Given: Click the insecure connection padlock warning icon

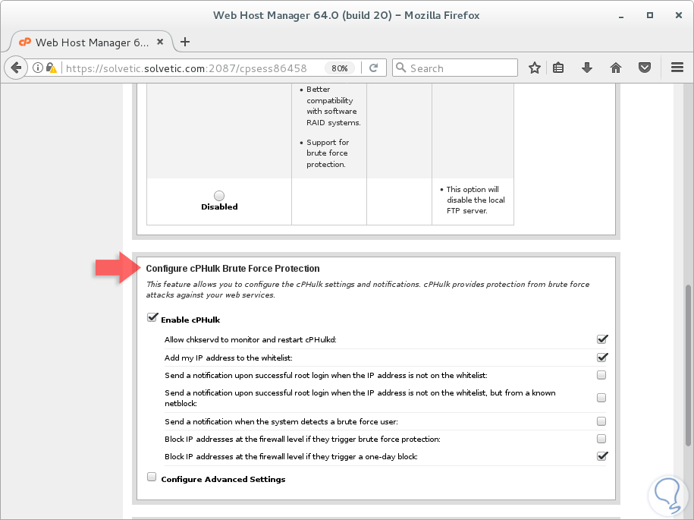Looking at the screenshot, I should [x=52, y=68].
